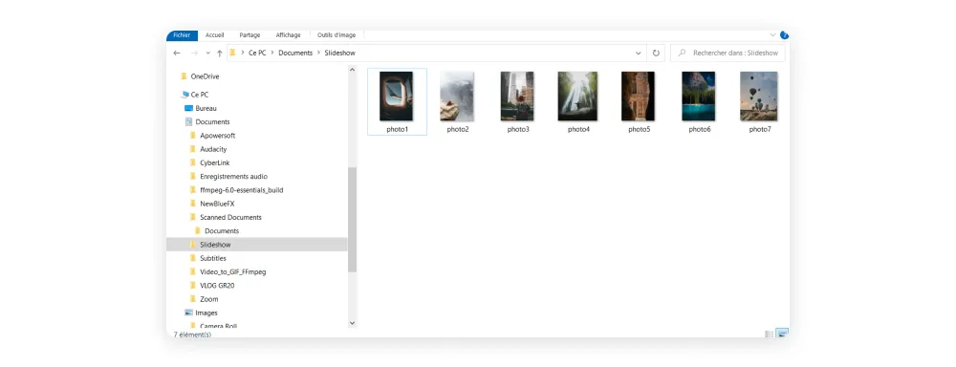
Task: Select Ce PC in the navigation pane
Action: click(x=200, y=95)
